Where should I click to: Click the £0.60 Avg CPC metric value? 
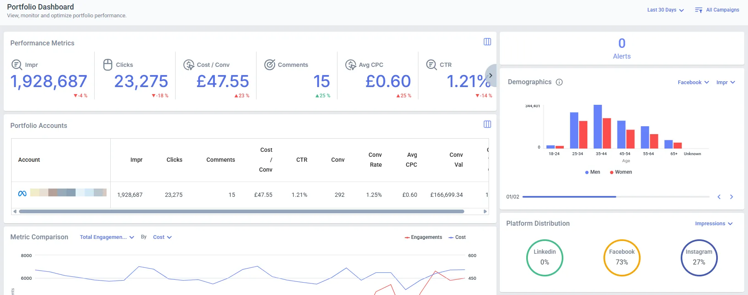(x=388, y=81)
